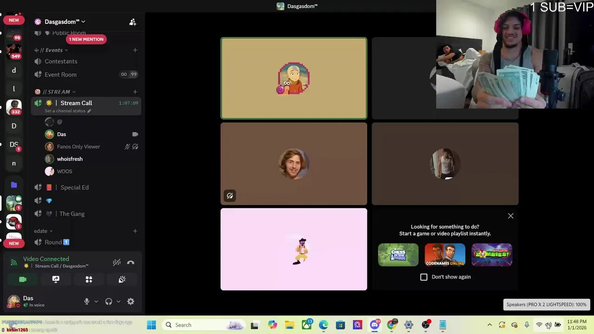Open the soundboard button

122,279
